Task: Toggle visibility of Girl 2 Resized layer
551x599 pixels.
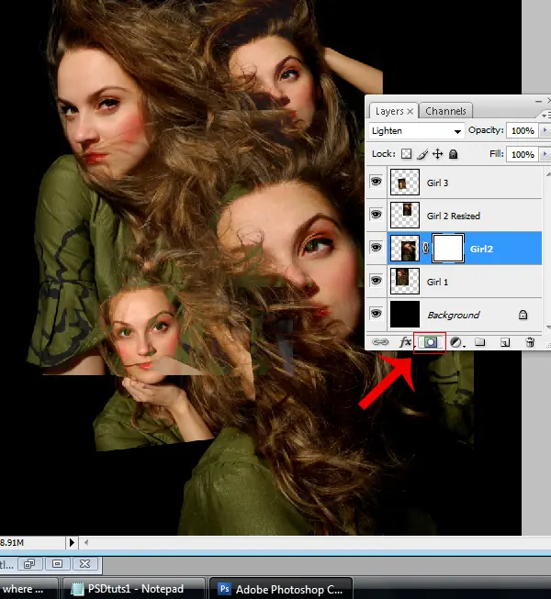Action: (x=376, y=216)
